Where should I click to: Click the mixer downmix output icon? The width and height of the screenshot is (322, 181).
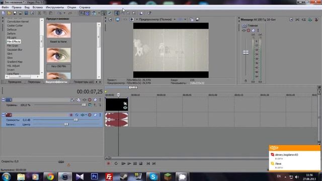pos(297,20)
